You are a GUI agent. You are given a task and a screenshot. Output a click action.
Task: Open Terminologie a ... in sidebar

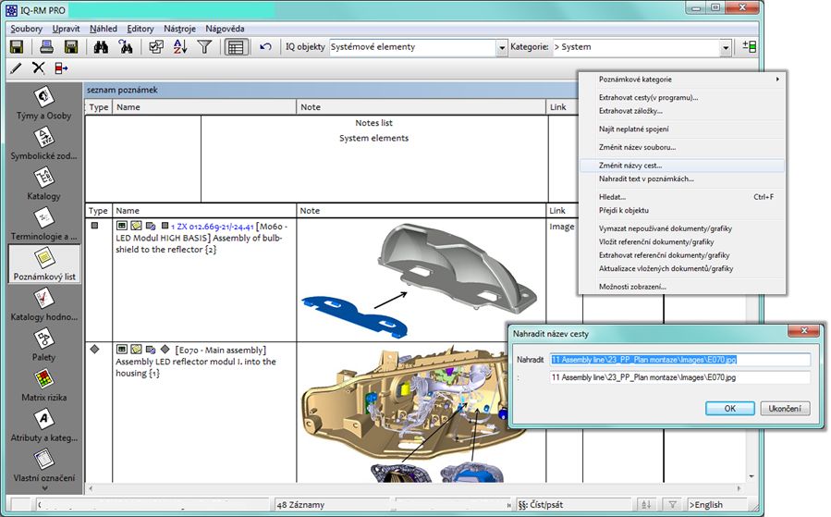point(43,225)
